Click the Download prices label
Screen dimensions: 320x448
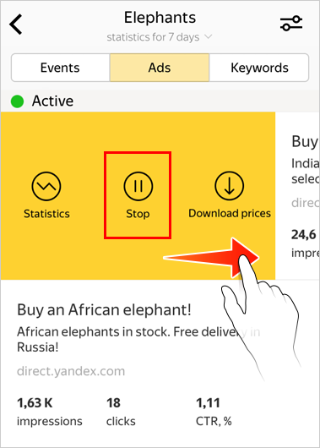[230, 213]
